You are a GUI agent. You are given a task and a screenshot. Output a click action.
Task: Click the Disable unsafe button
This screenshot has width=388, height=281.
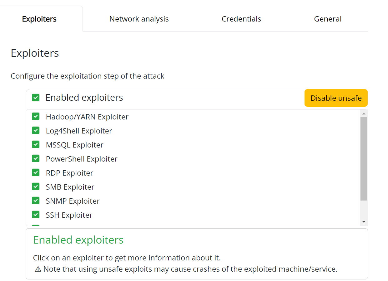coord(336,98)
